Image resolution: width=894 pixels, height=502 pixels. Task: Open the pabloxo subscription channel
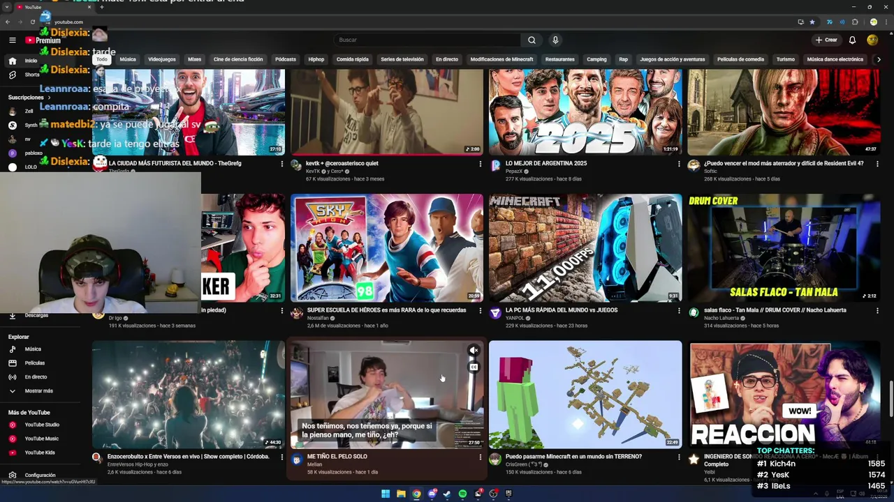click(34, 153)
